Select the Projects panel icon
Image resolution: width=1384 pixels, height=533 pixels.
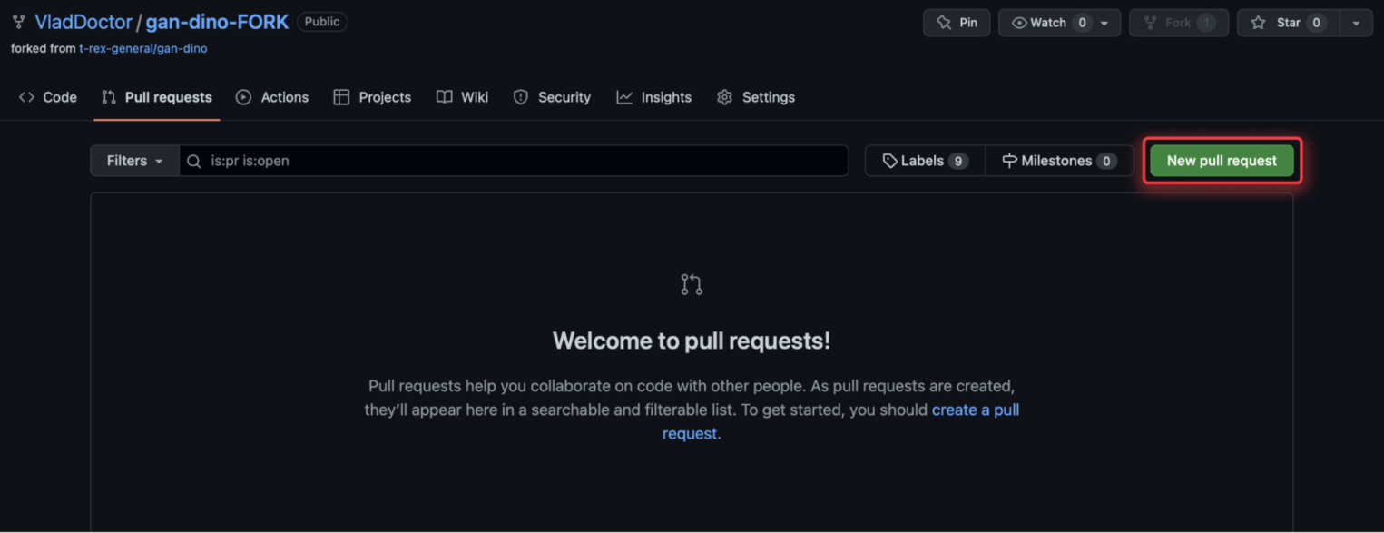[x=341, y=96]
